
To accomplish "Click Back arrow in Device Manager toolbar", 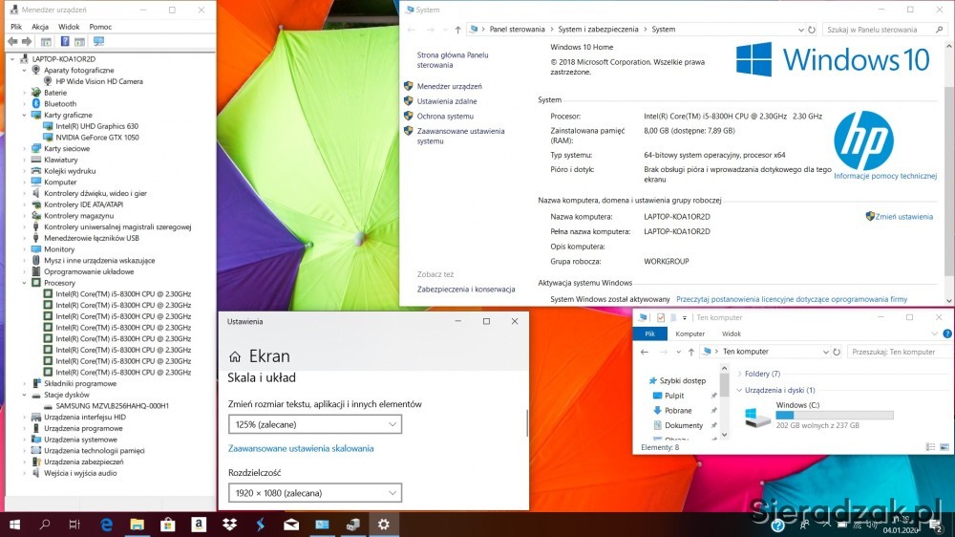I will click(12, 41).
